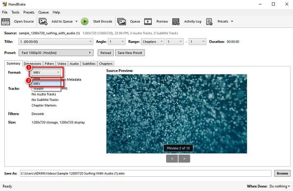This screenshot has width=293, height=191.
Task: Click the source file name text
Action: pyautogui.click(x=49, y=33)
